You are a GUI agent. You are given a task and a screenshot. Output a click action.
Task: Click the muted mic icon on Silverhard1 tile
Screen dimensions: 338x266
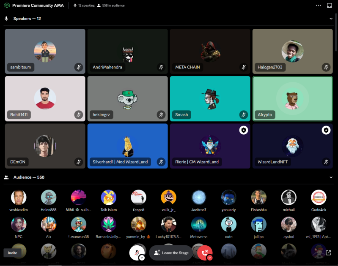(161, 162)
